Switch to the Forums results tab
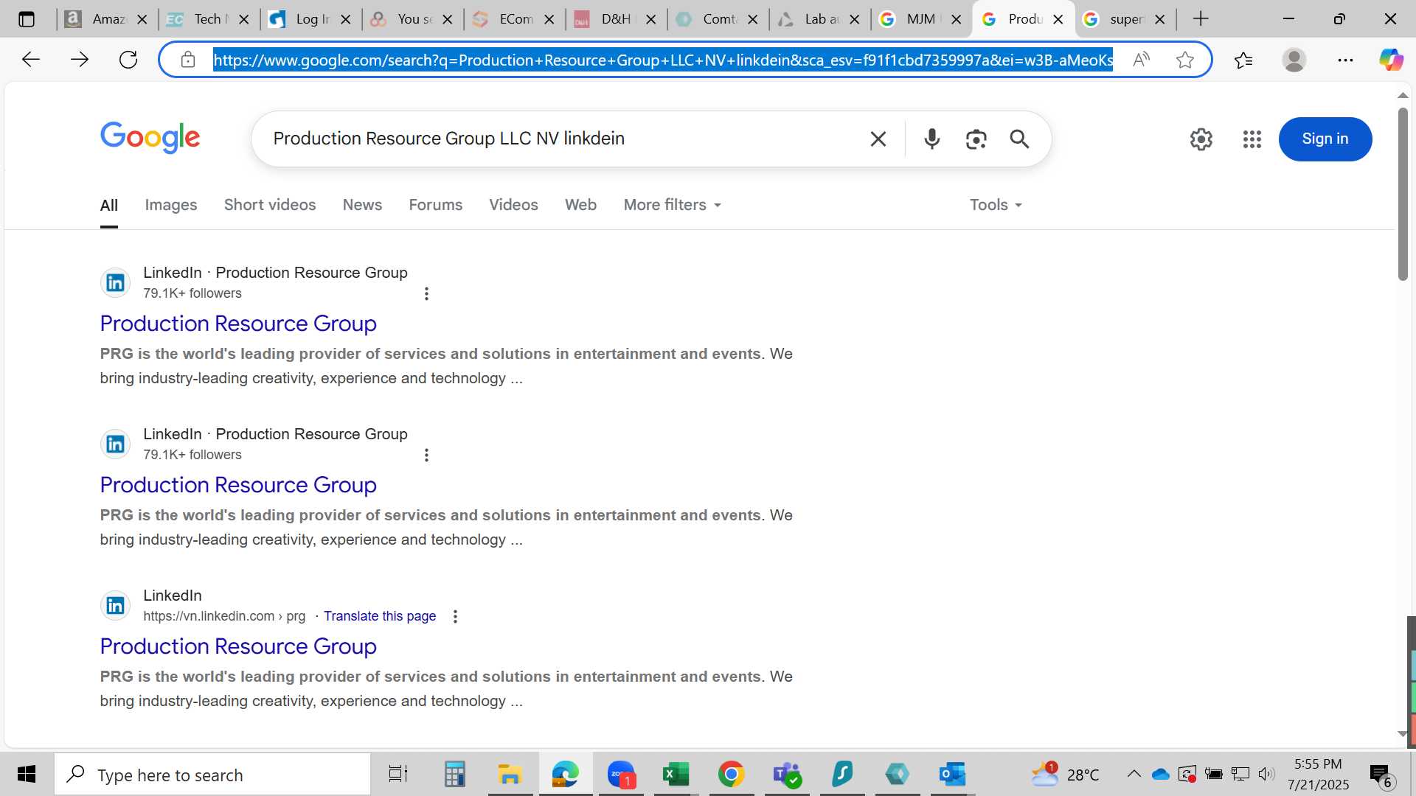1416x796 pixels. point(436,205)
